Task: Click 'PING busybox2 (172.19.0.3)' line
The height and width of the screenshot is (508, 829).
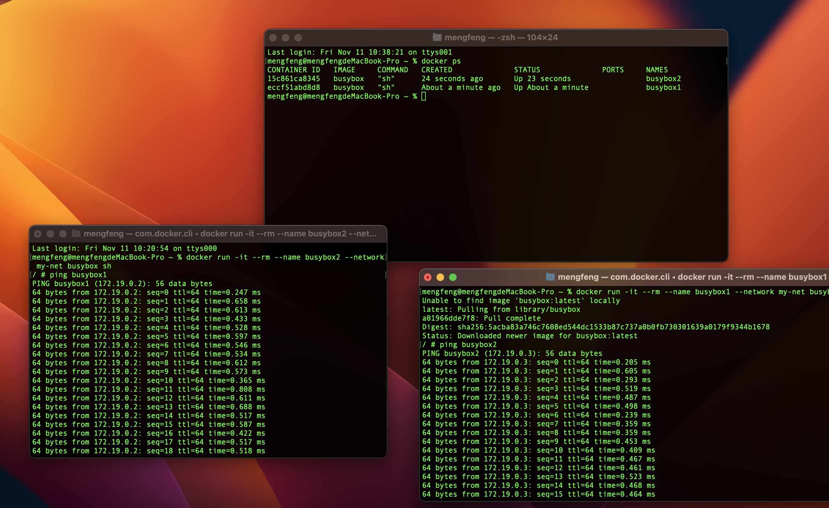Action: point(512,353)
